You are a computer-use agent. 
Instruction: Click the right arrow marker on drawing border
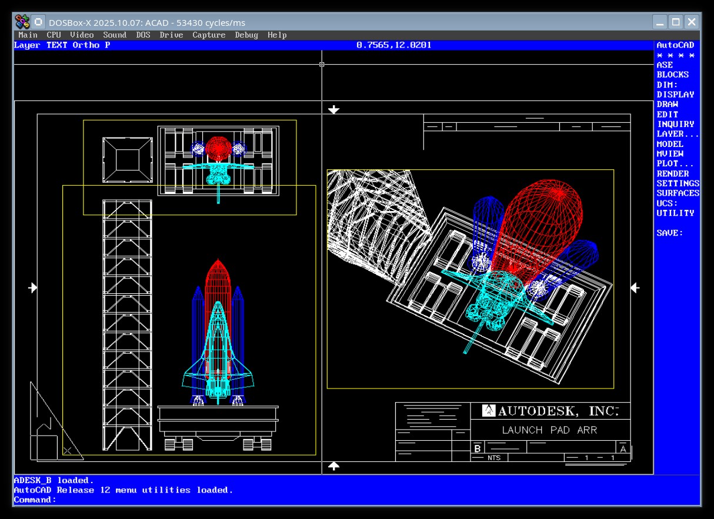pyautogui.click(x=635, y=287)
